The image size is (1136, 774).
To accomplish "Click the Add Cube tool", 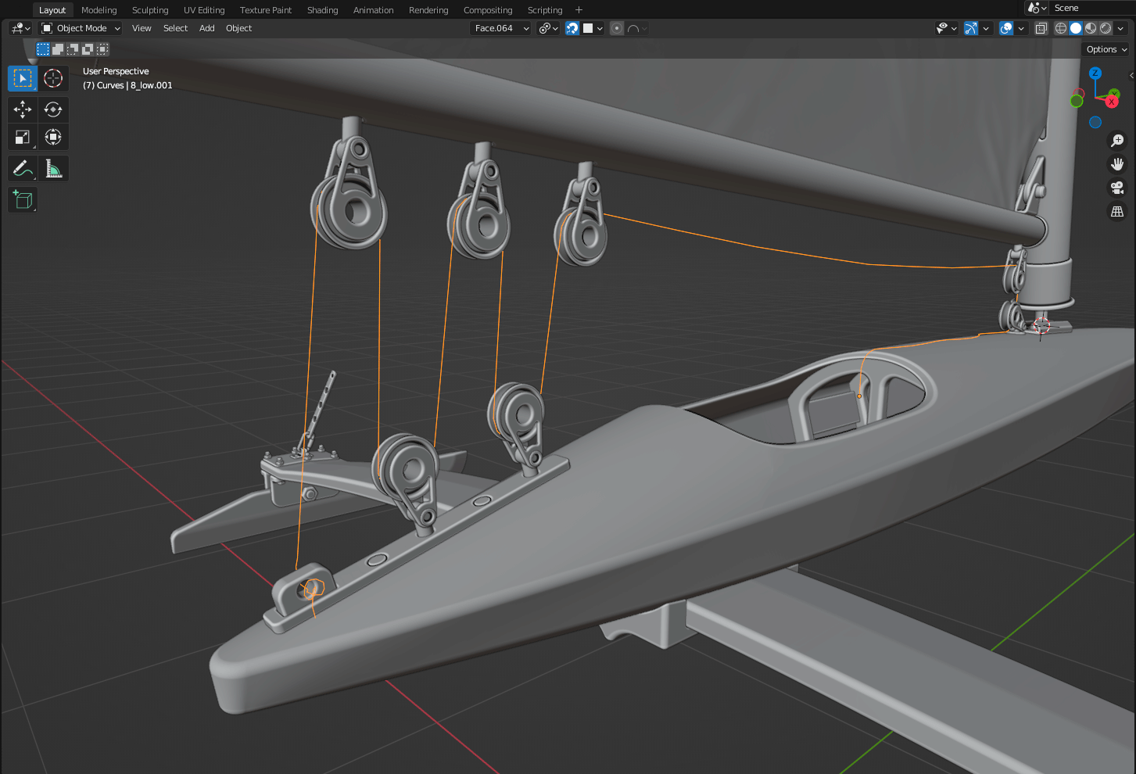I will [x=23, y=200].
